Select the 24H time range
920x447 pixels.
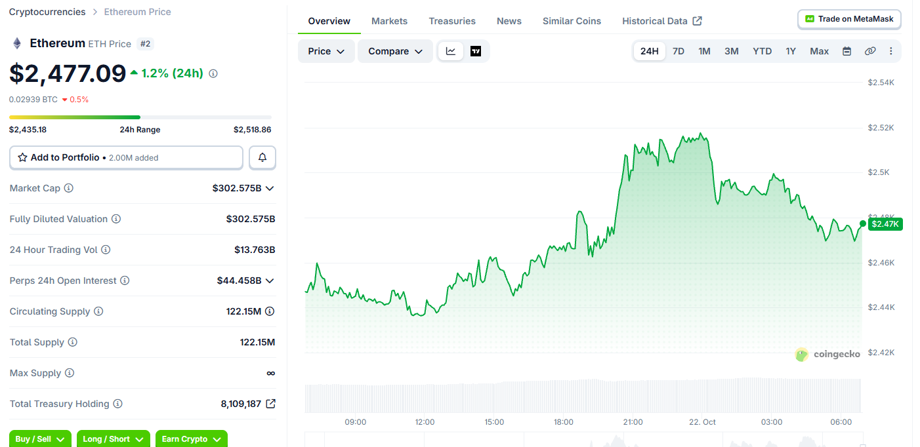click(650, 51)
